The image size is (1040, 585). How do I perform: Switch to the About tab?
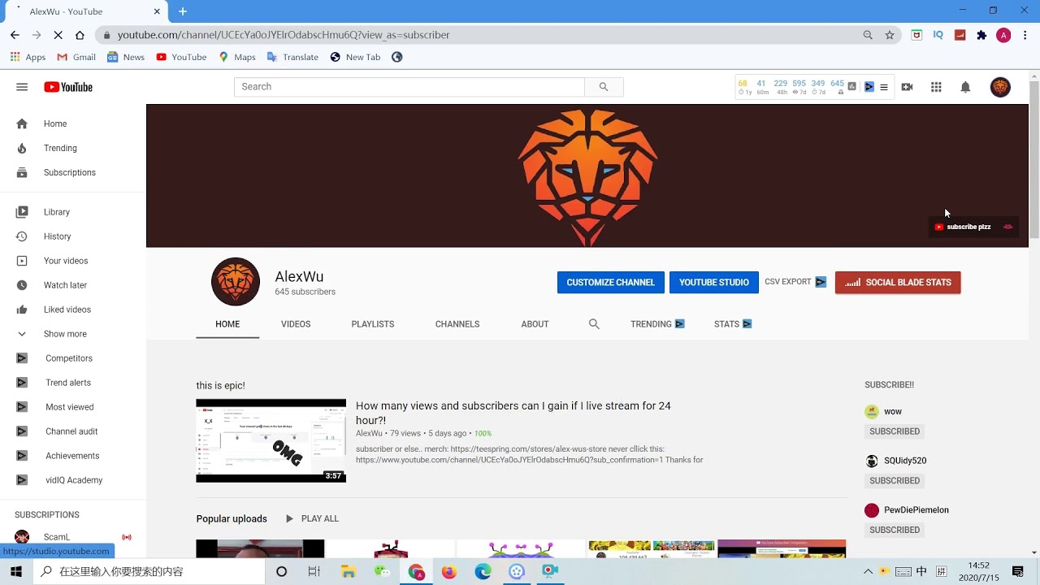point(535,324)
